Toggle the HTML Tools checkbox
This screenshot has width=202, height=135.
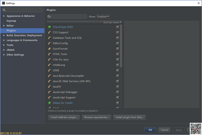(117, 54)
